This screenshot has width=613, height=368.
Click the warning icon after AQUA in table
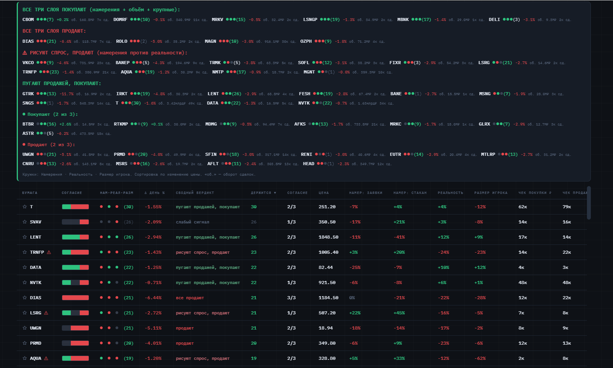point(46,358)
